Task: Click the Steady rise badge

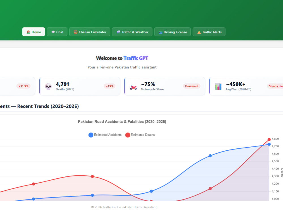Action: 275,86
